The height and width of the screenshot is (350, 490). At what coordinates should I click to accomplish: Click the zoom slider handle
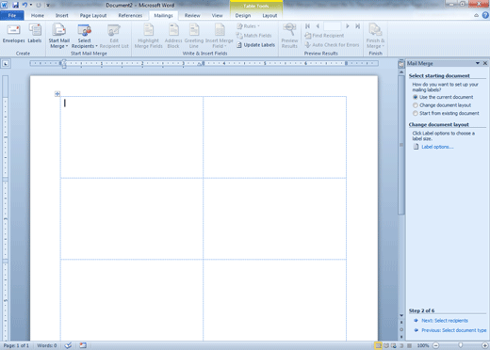(460, 345)
